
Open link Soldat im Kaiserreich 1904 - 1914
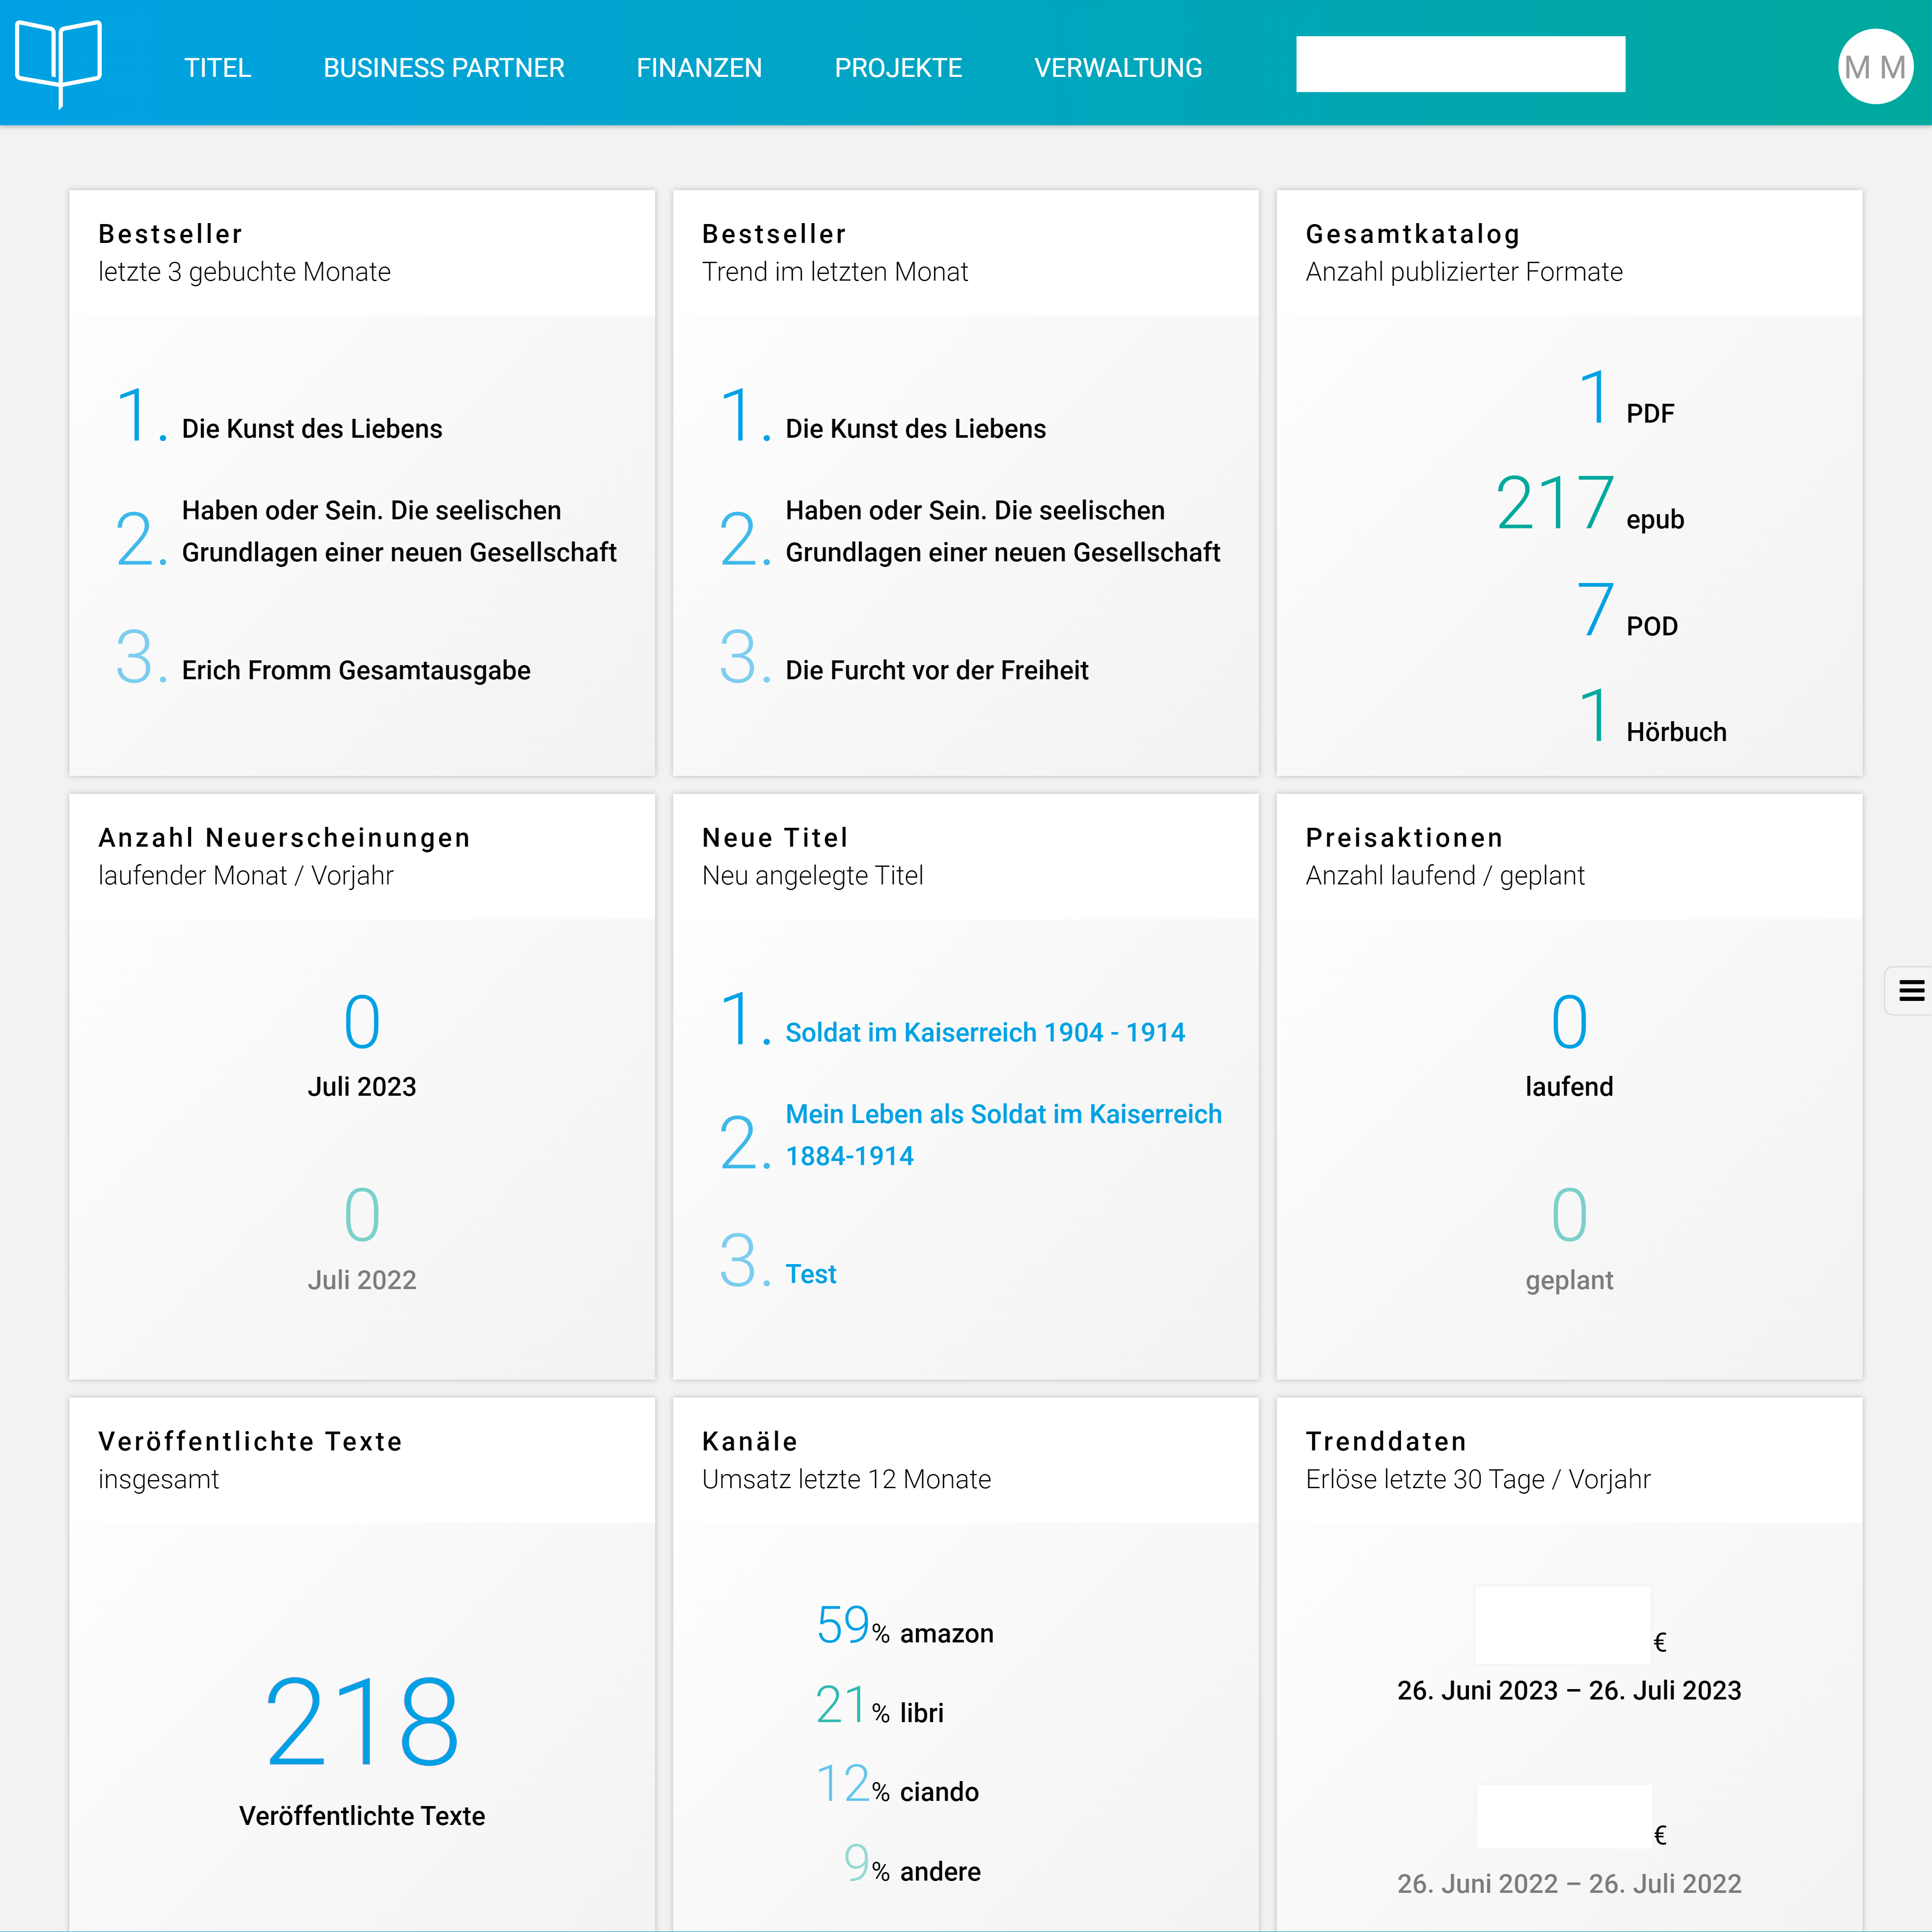(984, 1032)
